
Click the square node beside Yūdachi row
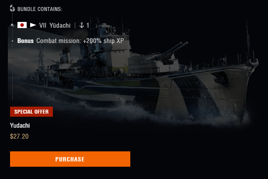(x=12, y=25)
